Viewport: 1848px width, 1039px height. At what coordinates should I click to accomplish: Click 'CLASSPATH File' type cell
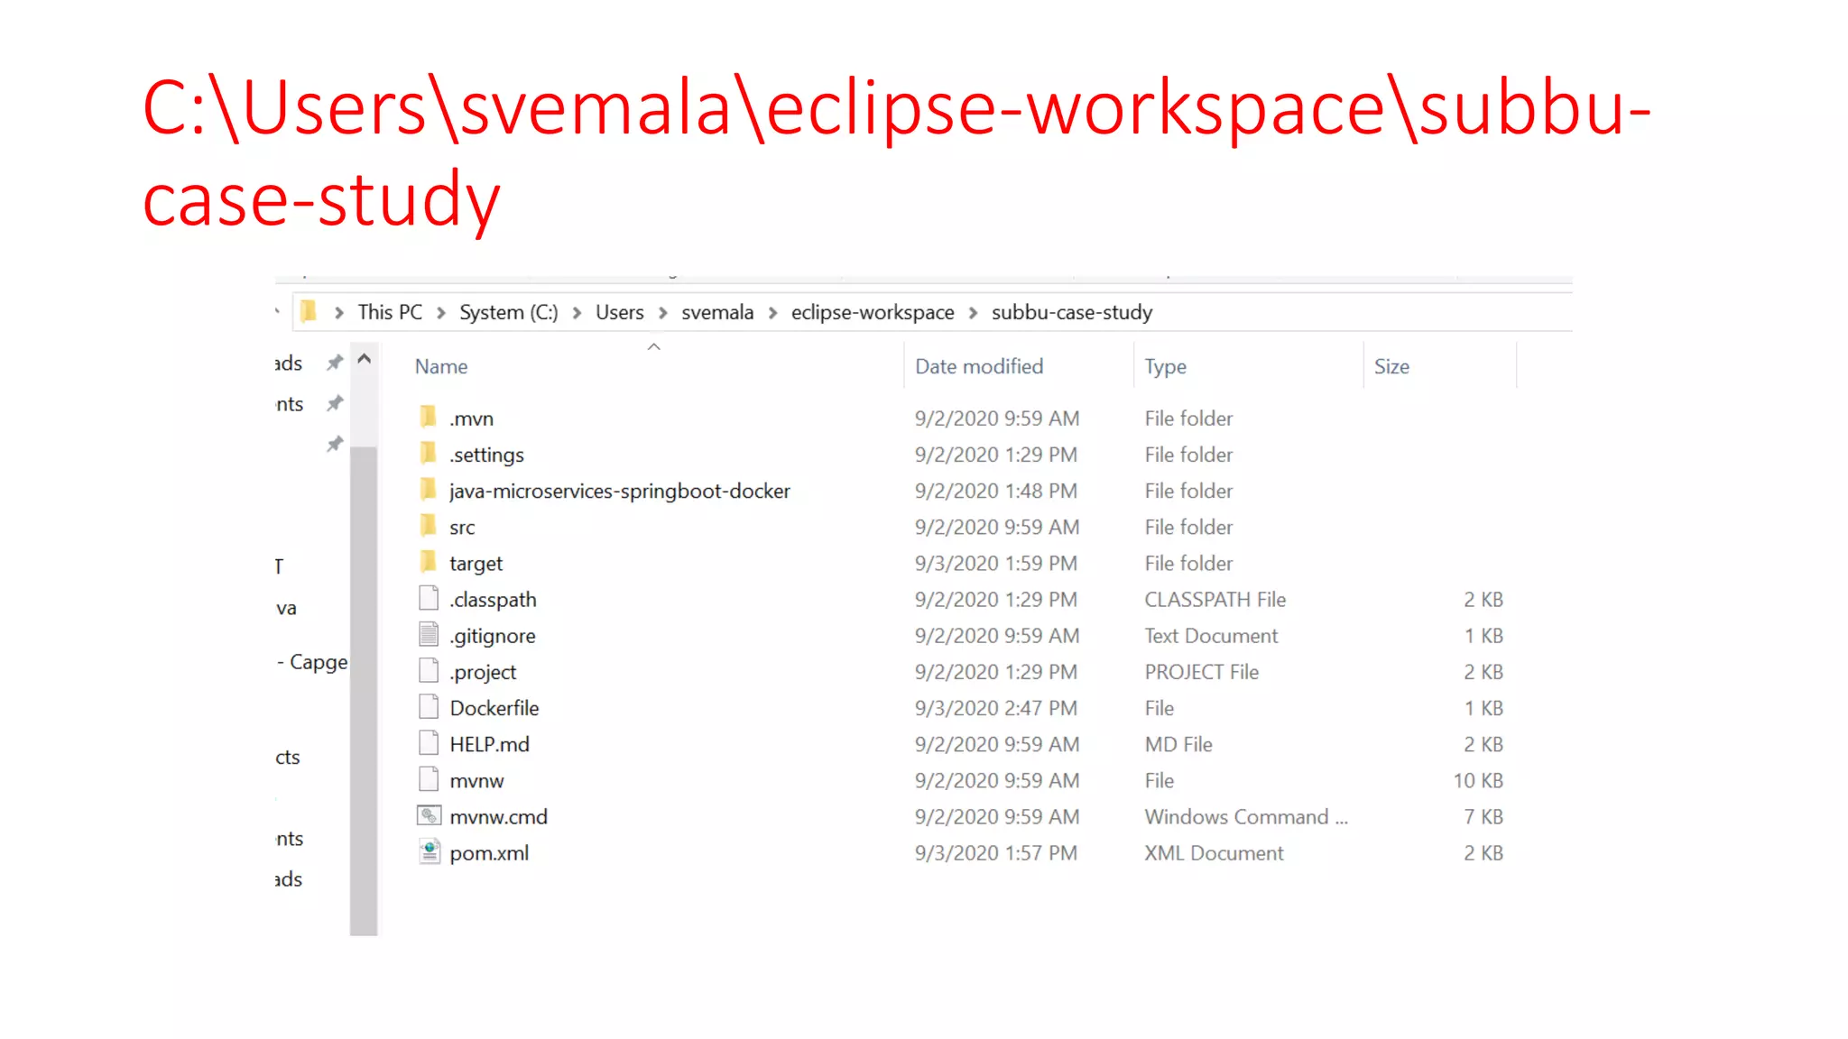[1215, 599]
